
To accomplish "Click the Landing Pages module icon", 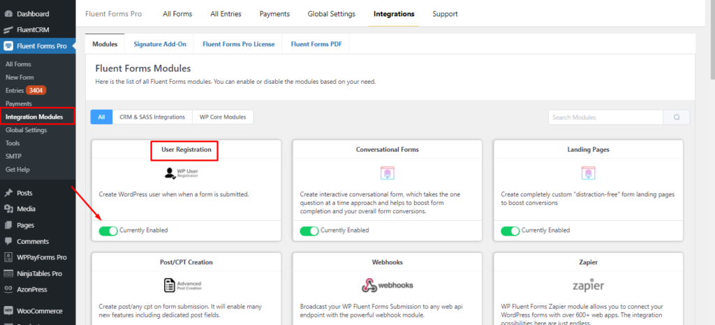I will click(x=588, y=173).
